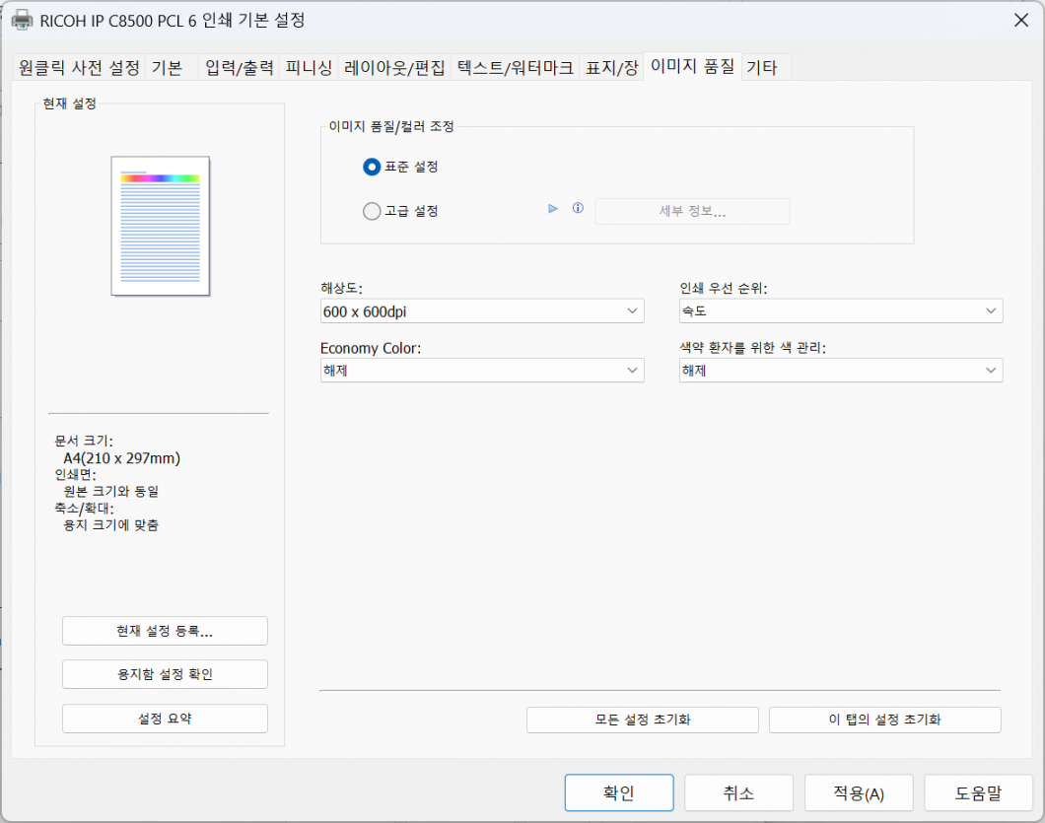Expand the 인쇄 우선 순위 dropdown
The image size is (1045, 823).
tap(840, 311)
